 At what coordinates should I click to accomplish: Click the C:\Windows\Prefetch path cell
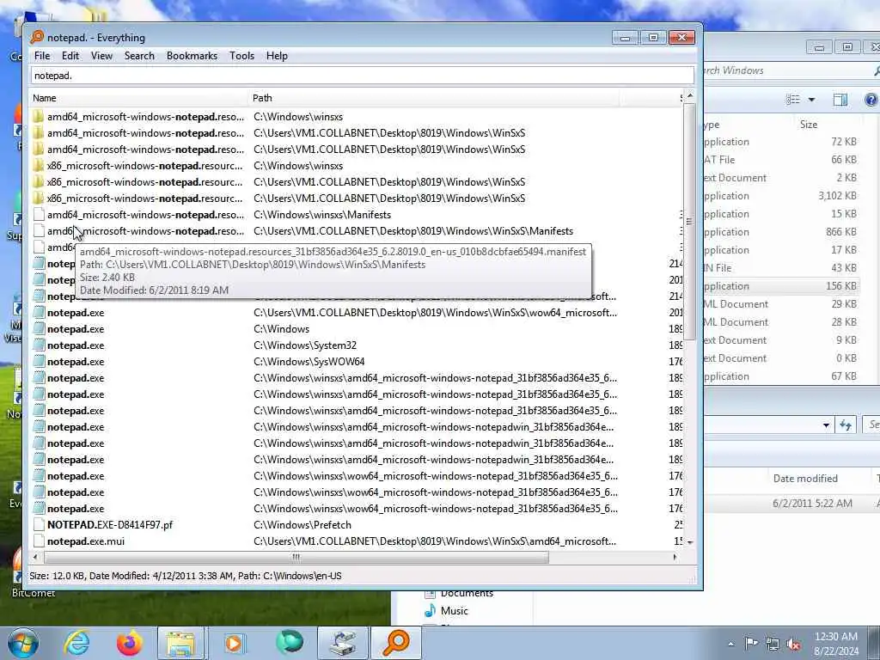[x=302, y=525]
